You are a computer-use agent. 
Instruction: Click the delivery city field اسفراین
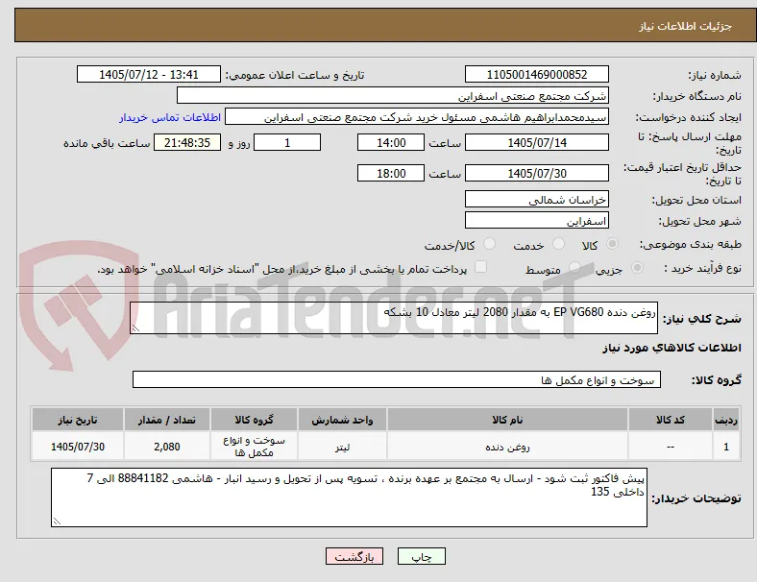pyautogui.click(x=536, y=221)
